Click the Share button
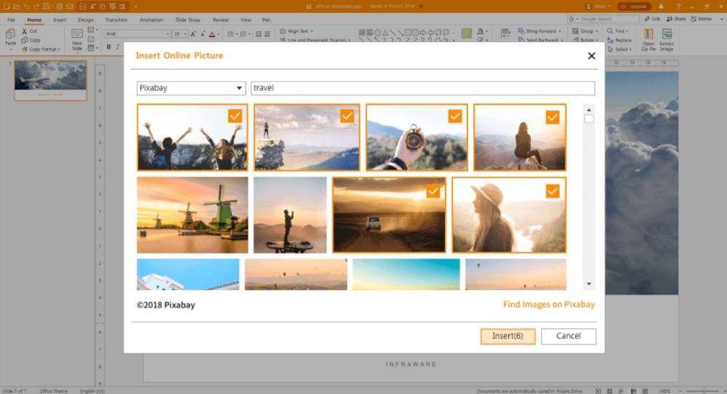 point(676,19)
